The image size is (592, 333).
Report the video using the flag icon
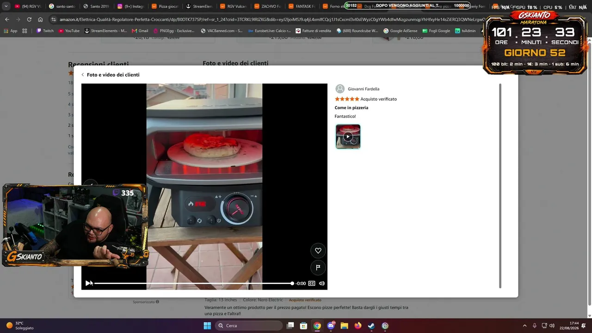(318, 267)
